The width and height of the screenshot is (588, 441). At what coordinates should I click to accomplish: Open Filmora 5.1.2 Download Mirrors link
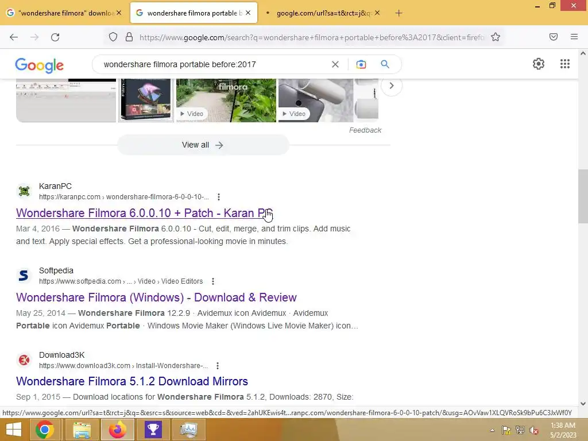pos(132,381)
